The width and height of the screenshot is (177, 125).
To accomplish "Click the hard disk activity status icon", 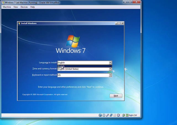I will pyautogui.click(x=100, y=115).
